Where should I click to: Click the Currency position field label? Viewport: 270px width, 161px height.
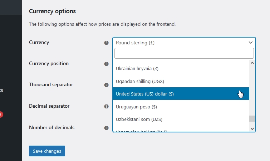(x=49, y=64)
